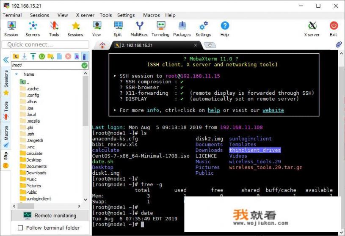Click the Quick connect input field

coord(46,44)
